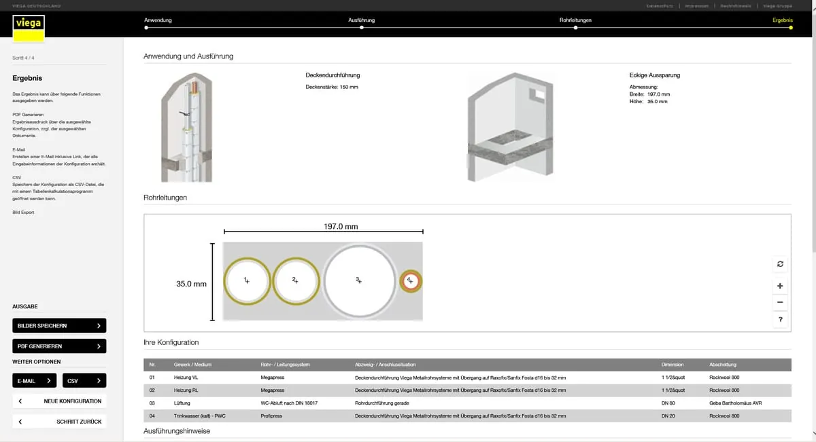The image size is (816, 442).
Task: Generate the PDF with PDF Generieren
Action: (x=59, y=346)
